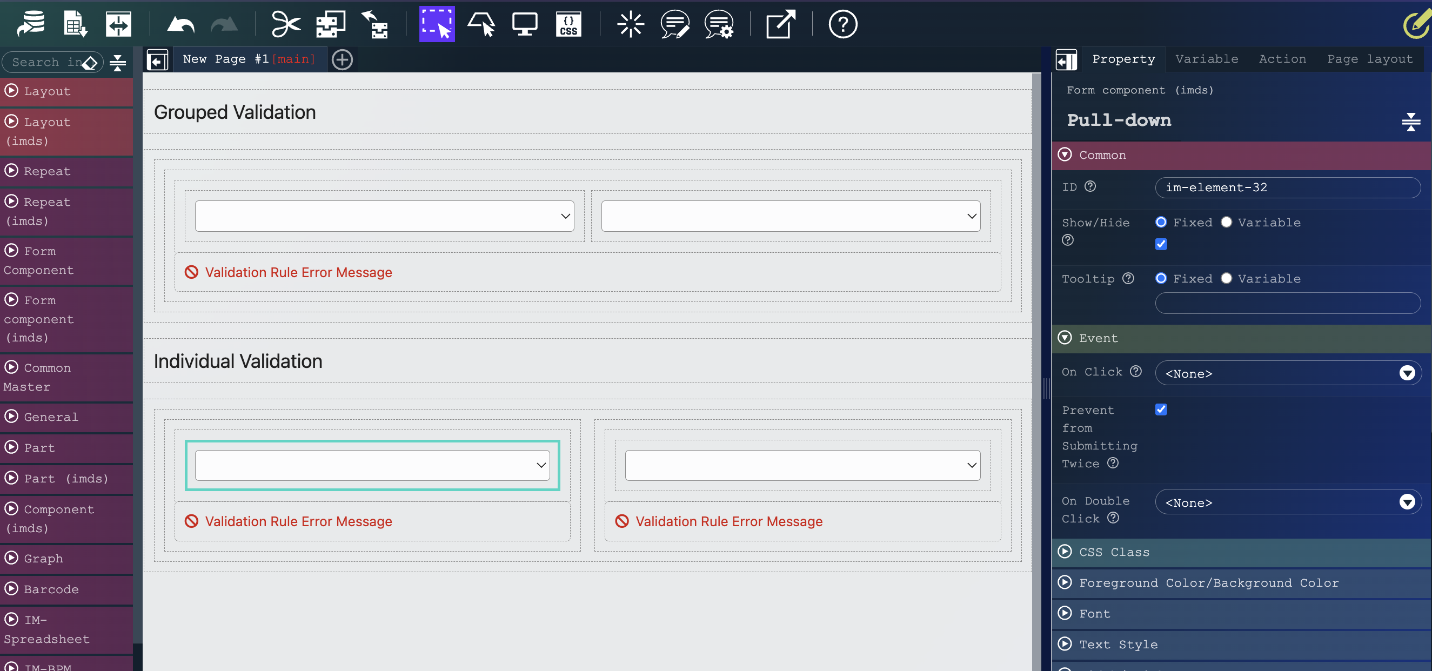Open the CSS editor icon
This screenshot has height=671, width=1432.
[568, 24]
